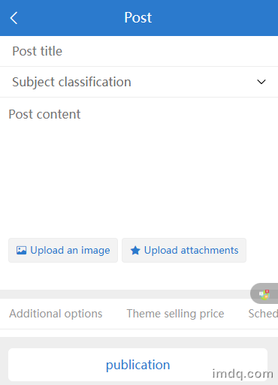278x385 pixels.
Task: Choose the Upload attachments button label
Action: 192,251
